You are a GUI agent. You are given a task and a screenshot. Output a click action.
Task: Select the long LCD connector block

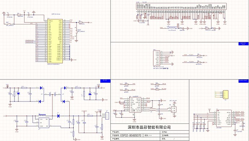pyautogui.click(x=181, y=6)
